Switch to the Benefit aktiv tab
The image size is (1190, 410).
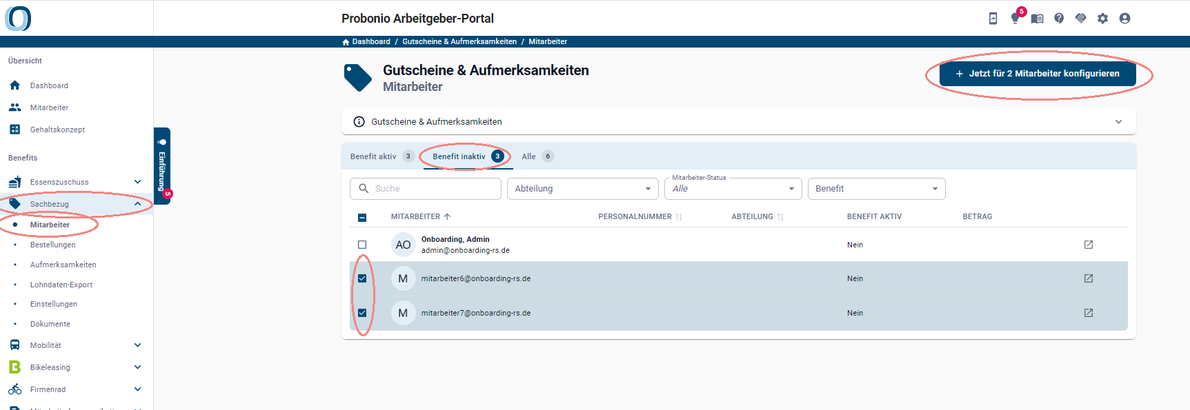pos(382,156)
